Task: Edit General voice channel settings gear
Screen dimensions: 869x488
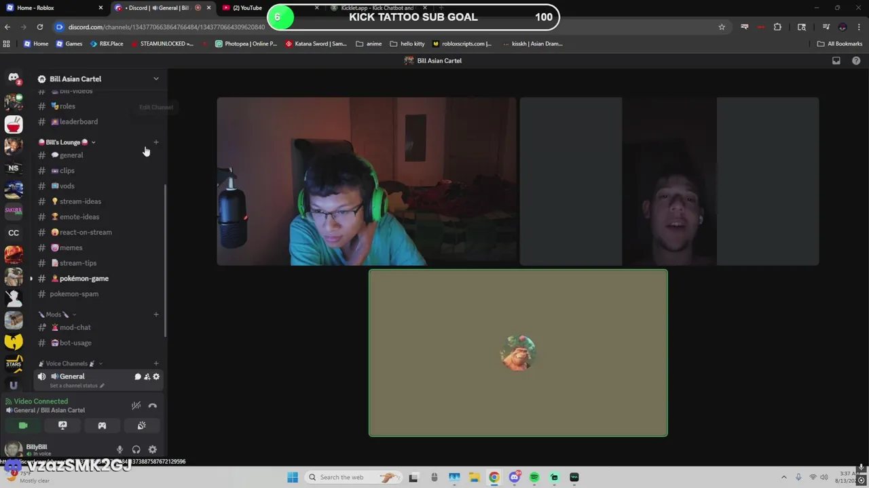Action: coord(156,377)
